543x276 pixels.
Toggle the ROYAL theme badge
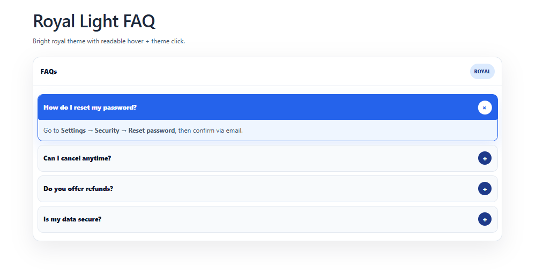[482, 72]
